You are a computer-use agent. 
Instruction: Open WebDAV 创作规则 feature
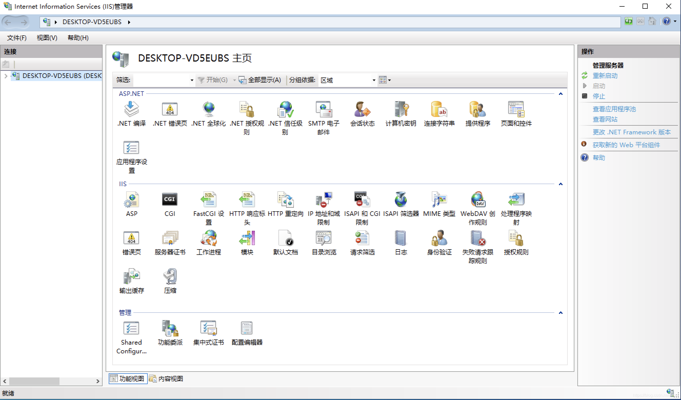[x=477, y=199]
